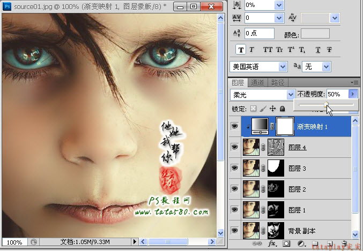
Task: Click canvas scroll down arrow
Action: tap(220, 233)
